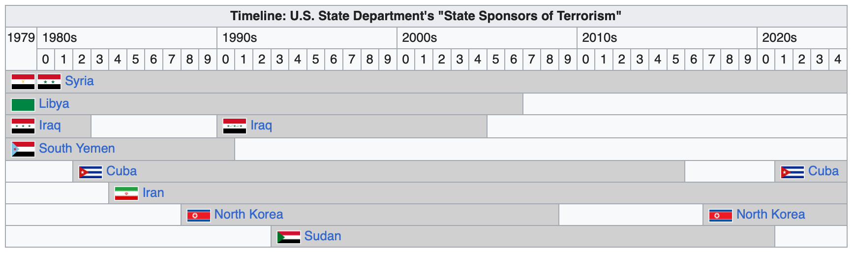Viewport: 855px width, 256px height.
Task: Click the 1979 column header cell
Action: pos(21,49)
